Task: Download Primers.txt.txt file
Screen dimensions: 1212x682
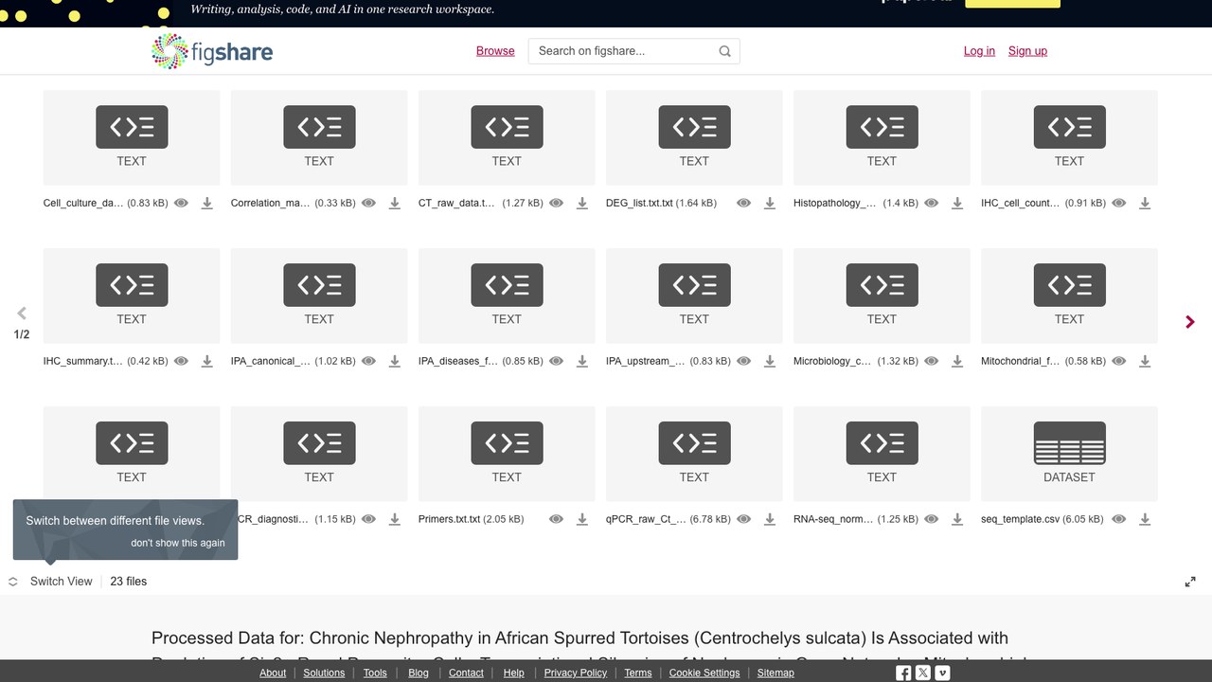Action: point(581,519)
